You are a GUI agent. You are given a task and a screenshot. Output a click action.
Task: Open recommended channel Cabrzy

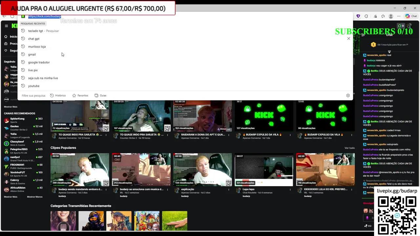click(x=23, y=182)
